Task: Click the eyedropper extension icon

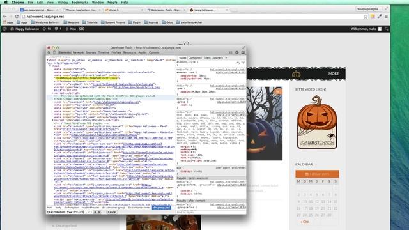Action: tap(380, 17)
